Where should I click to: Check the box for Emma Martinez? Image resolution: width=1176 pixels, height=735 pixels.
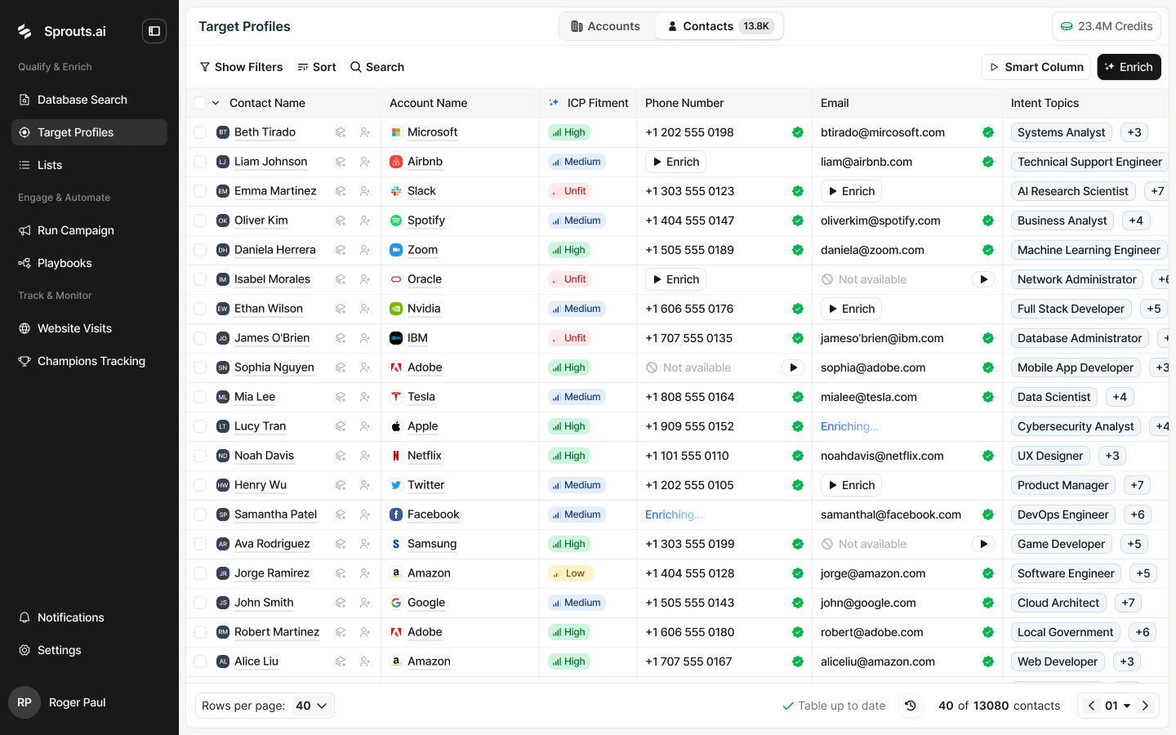pyautogui.click(x=200, y=191)
